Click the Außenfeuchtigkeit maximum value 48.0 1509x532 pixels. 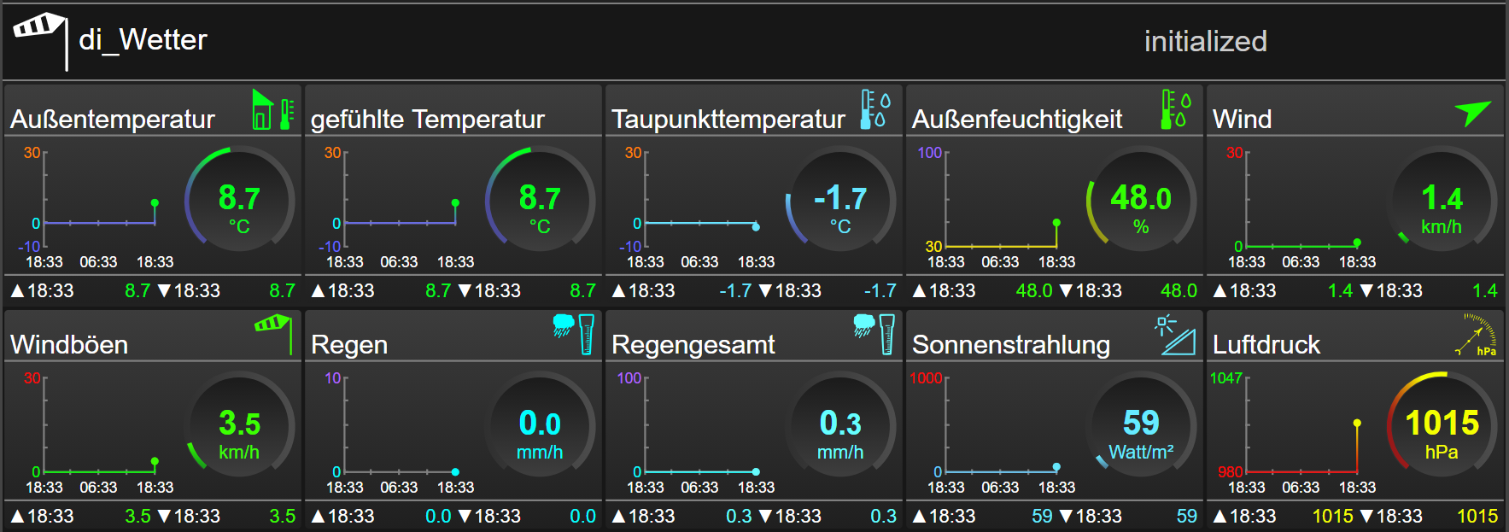click(x=1033, y=290)
